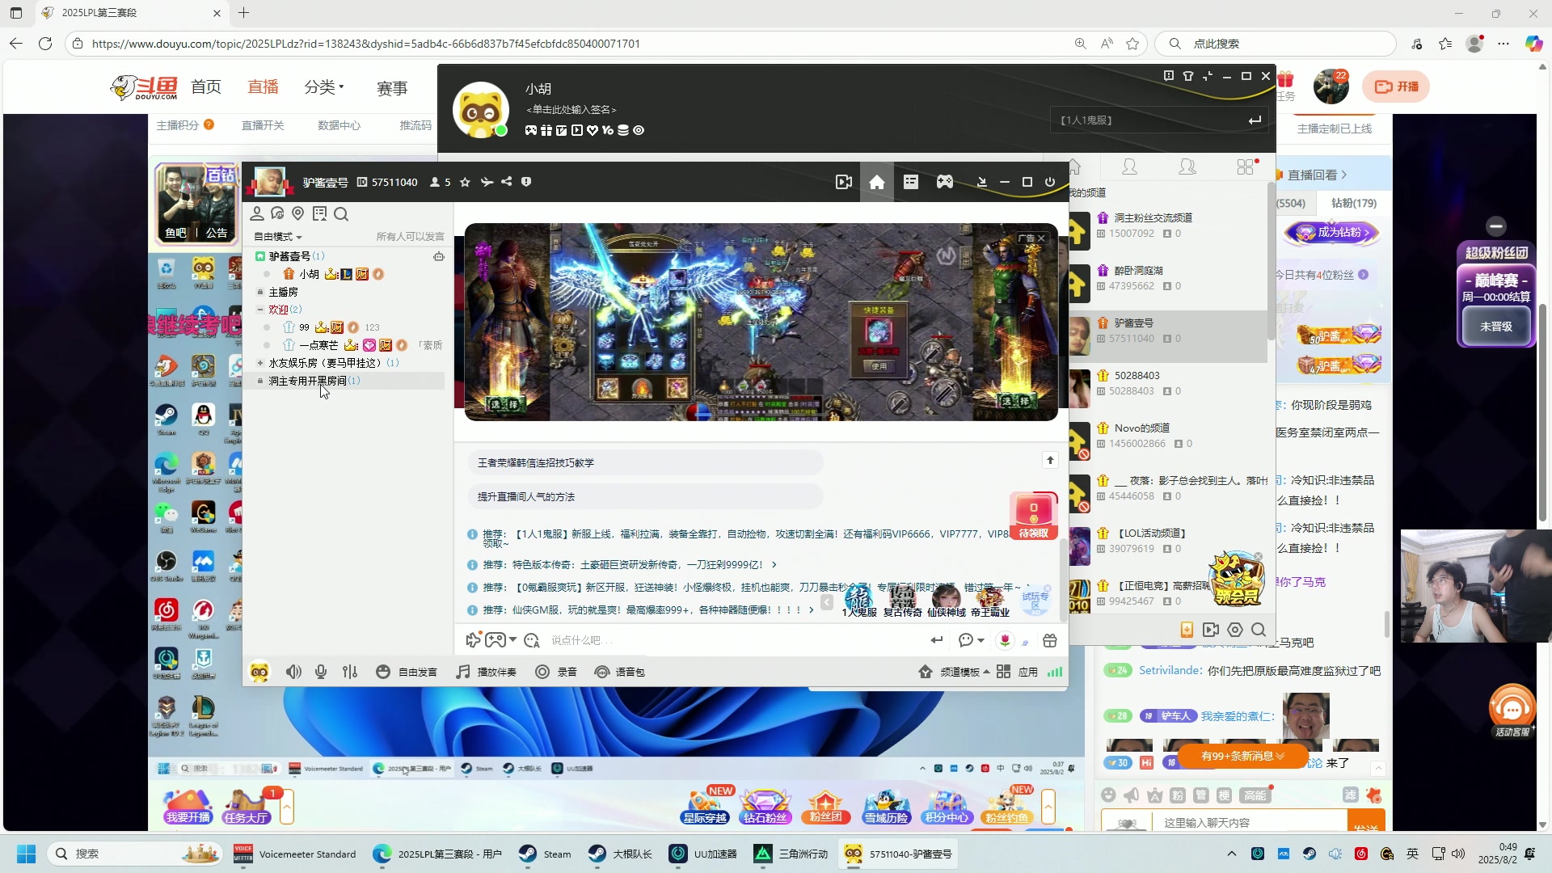
Task: Open 王者荣耀韩信连招技巧教学 suggestion
Action: [645, 463]
